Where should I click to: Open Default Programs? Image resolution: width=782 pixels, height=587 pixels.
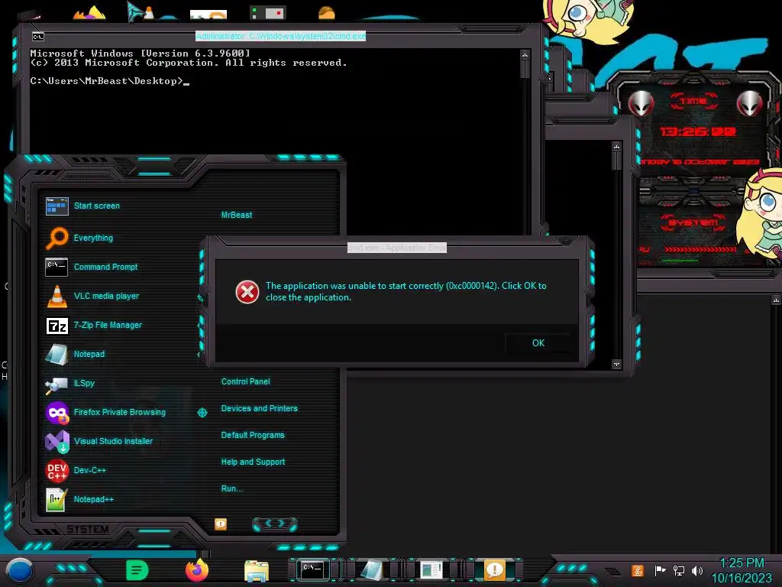(253, 435)
